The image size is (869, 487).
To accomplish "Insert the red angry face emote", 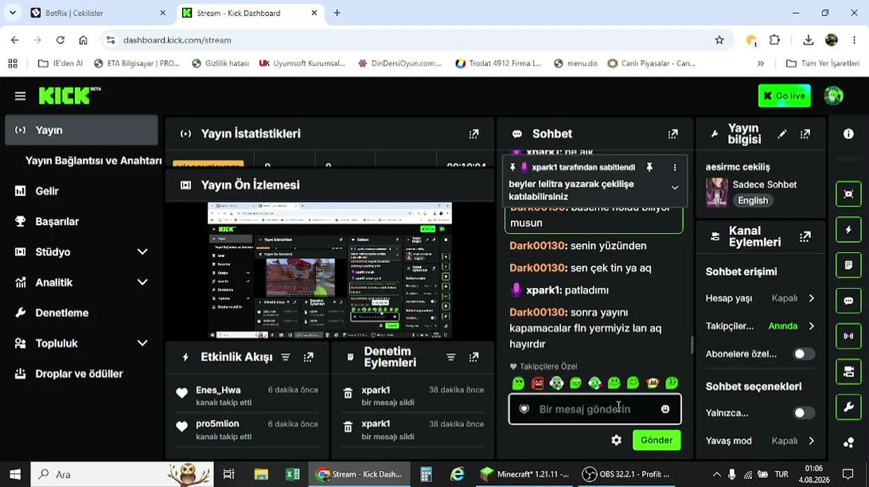I will pyautogui.click(x=537, y=384).
